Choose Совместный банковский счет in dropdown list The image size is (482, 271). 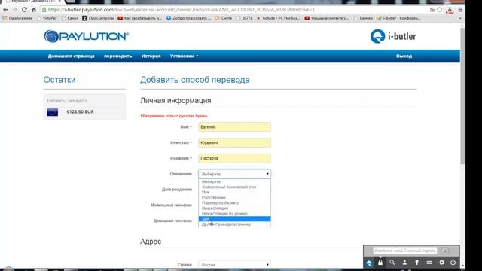click(234, 187)
